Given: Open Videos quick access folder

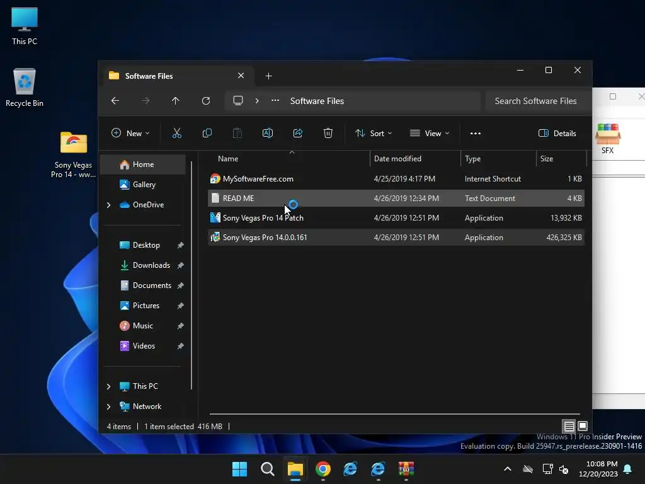Looking at the screenshot, I should pos(143,346).
